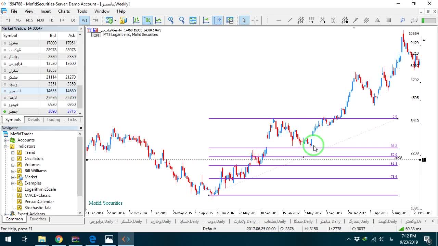
Task: Click the Market Watch scrollbar down arrow
Action: [80, 113]
